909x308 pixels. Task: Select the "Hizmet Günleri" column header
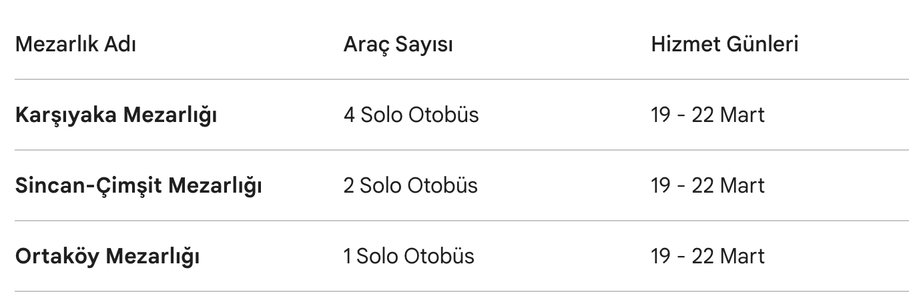(x=725, y=45)
